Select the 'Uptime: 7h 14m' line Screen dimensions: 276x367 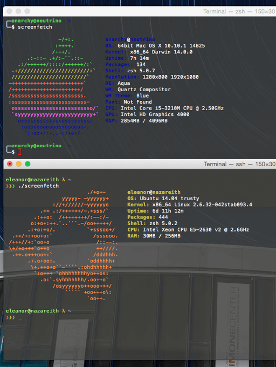pos(127,58)
